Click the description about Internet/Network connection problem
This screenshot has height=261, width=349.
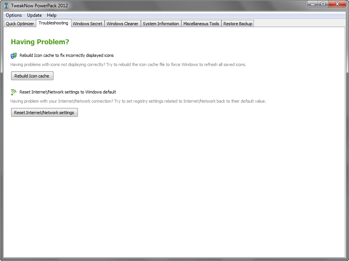138,101
